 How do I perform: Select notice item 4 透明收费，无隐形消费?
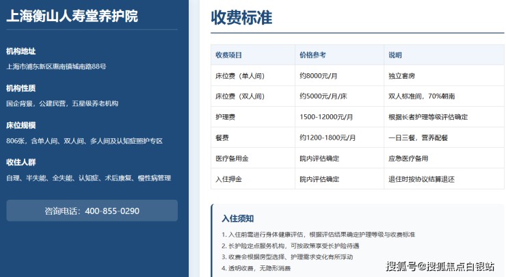coord(256,268)
